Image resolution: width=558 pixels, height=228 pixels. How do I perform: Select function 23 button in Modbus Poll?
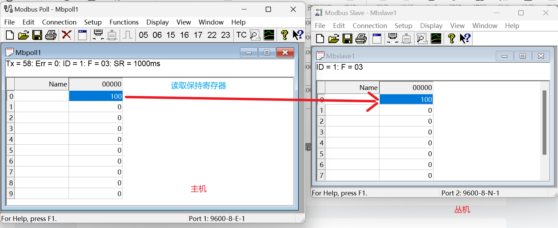(x=226, y=35)
